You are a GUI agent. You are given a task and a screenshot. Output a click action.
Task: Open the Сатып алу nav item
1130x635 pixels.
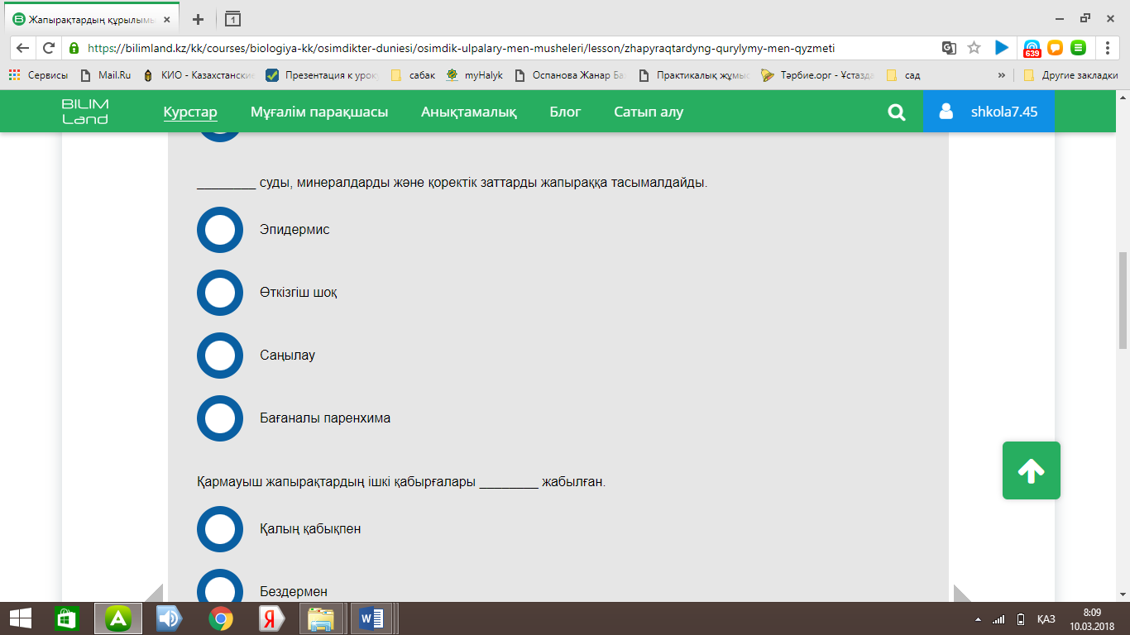649,112
